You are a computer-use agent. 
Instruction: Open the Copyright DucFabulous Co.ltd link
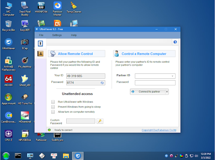coord(159,130)
